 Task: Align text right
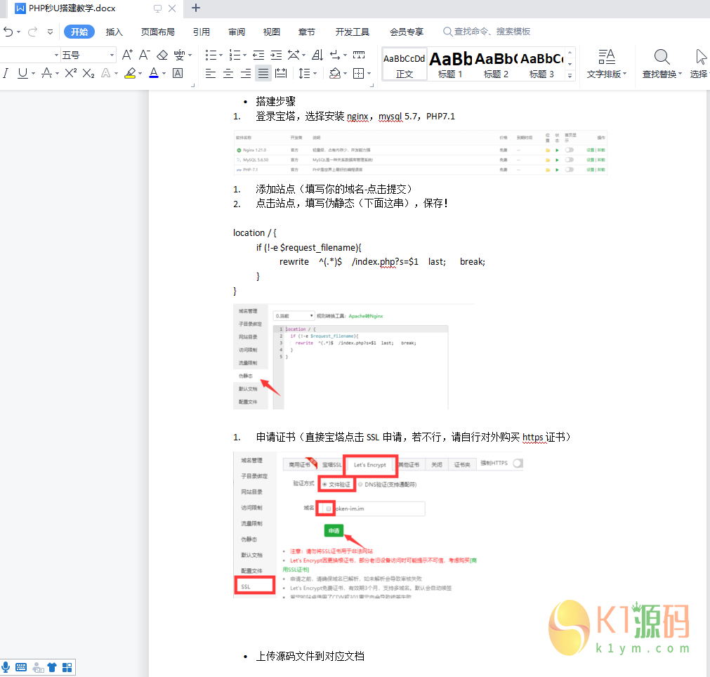pyautogui.click(x=246, y=73)
